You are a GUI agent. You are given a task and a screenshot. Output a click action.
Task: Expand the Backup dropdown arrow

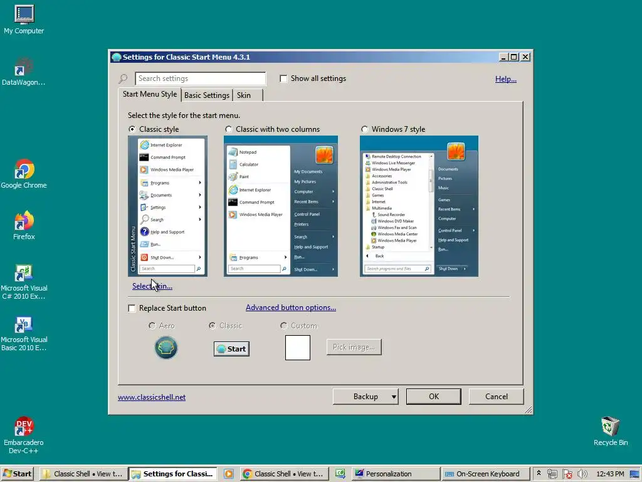click(394, 397)
